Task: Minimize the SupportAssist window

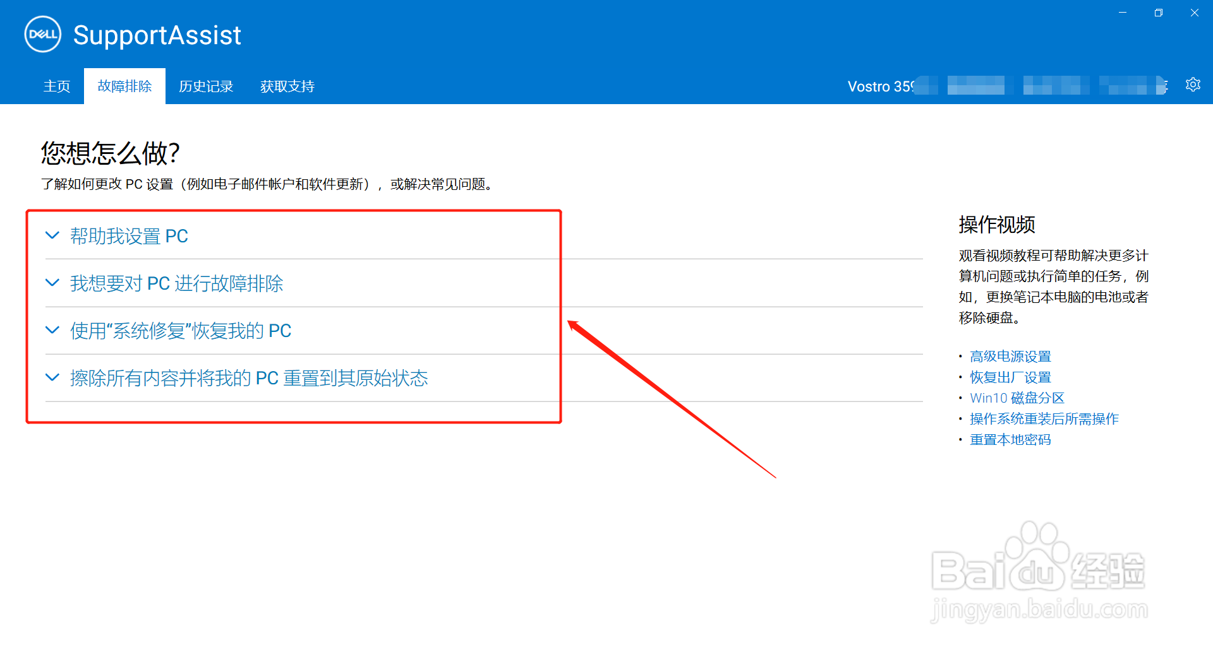Action: coord(1123,13)
